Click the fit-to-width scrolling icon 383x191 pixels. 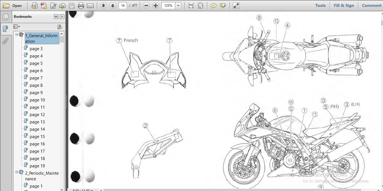pos(191,6)
